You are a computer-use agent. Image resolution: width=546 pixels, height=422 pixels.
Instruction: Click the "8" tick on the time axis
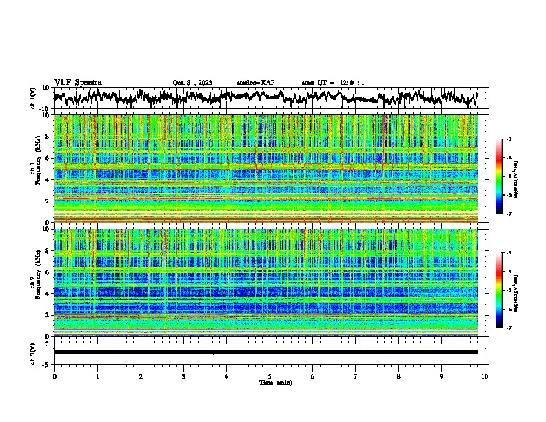tap(398, 376)
